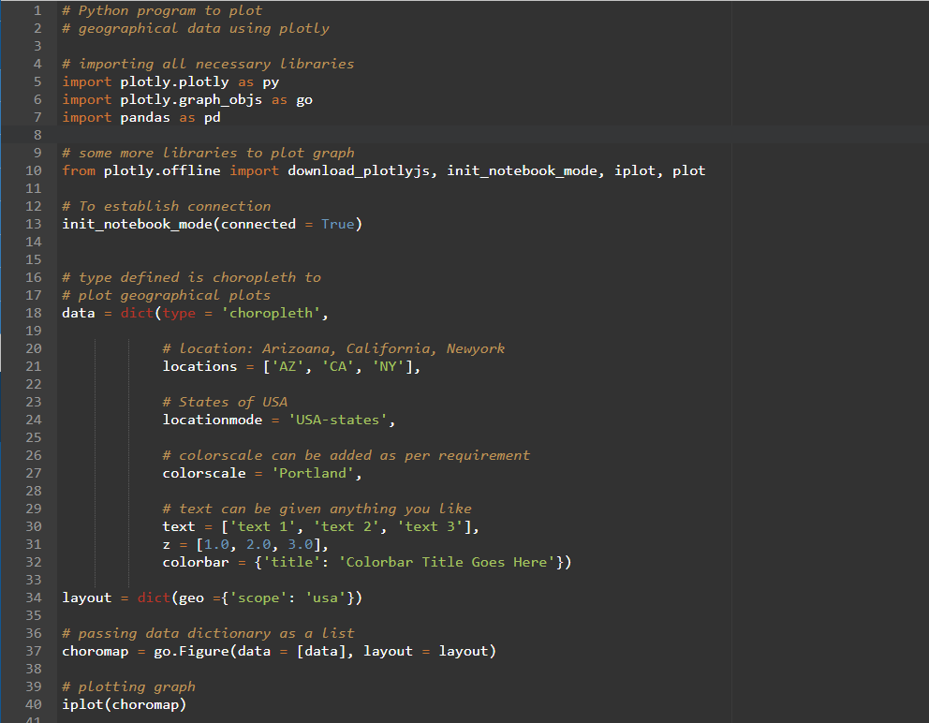
Task: Click 'plotly.graph_objs' in the import line
Action: (191, 99)
